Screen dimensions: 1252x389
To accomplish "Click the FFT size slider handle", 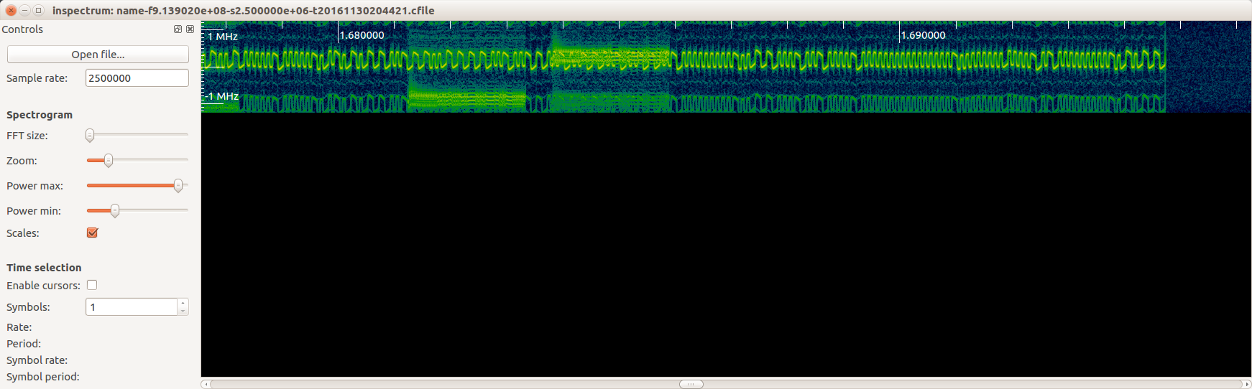I will pos(90,135).
